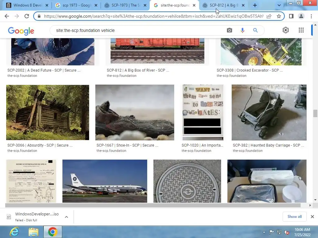Select the site:the-scp.foundation search tab
This screenshot has height=238, width=318.
tap(174, 6)
